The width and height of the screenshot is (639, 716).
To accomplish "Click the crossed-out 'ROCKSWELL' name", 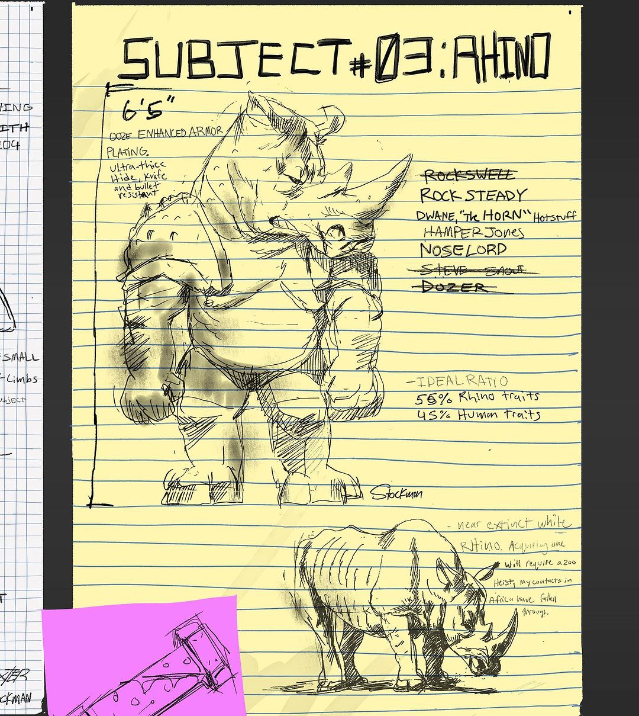I will click(469, 175).
